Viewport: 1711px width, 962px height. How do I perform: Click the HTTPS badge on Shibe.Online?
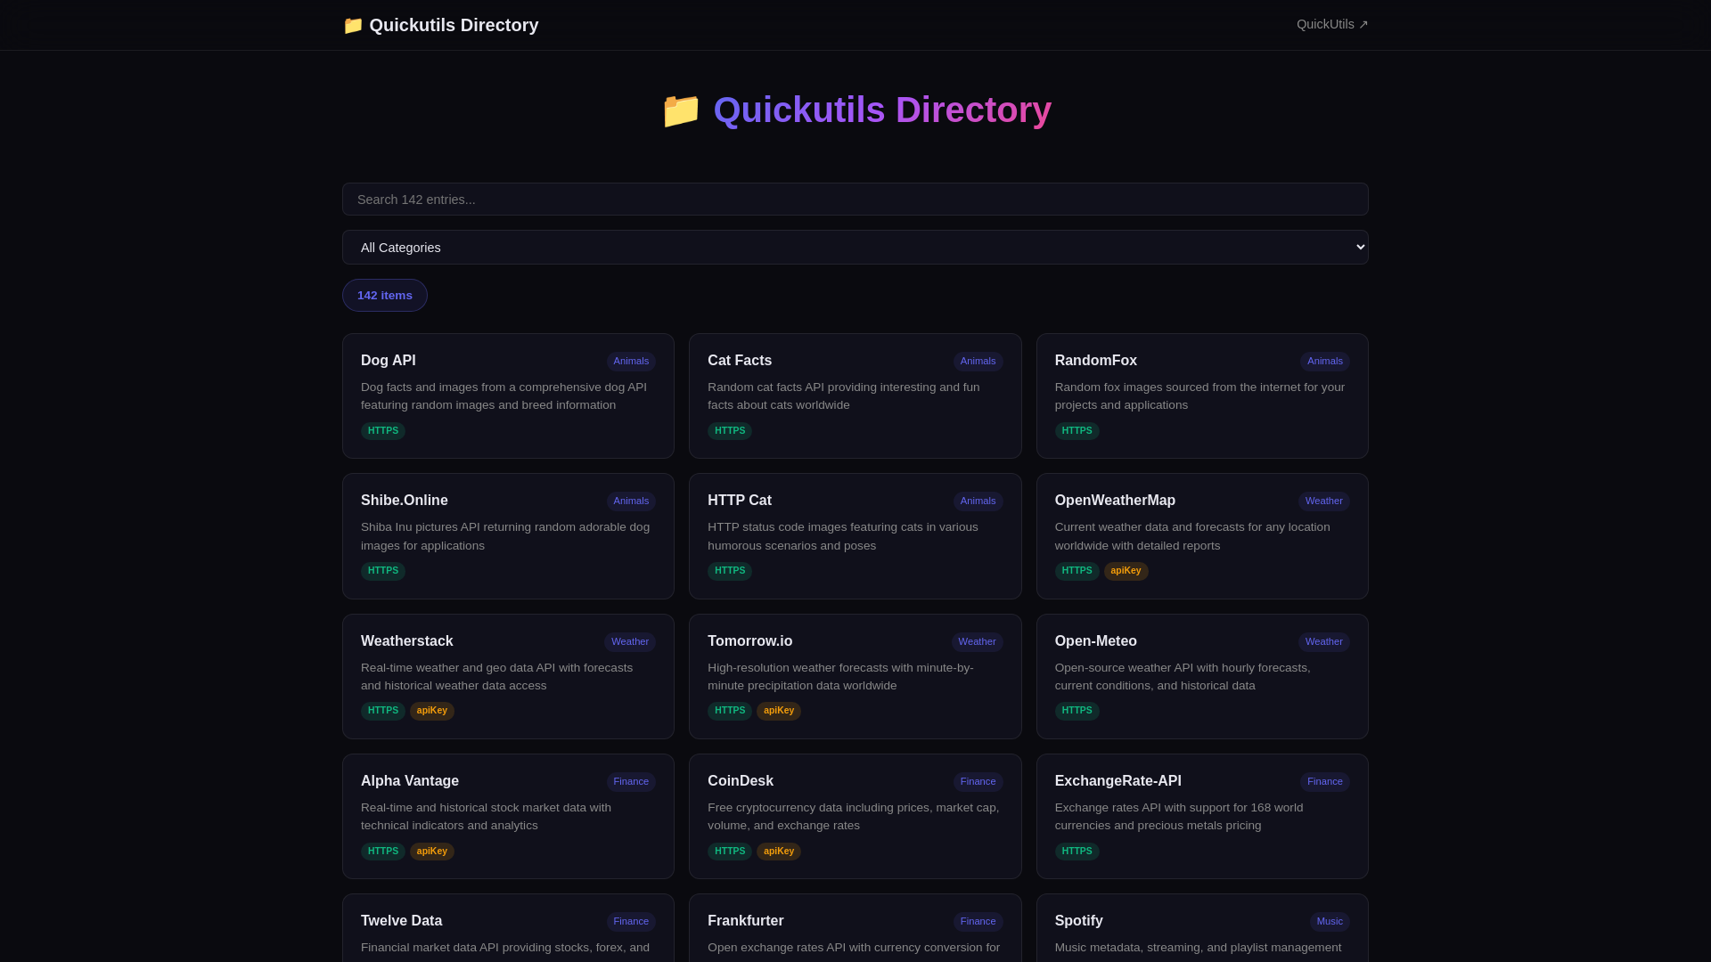click(383, 571)
